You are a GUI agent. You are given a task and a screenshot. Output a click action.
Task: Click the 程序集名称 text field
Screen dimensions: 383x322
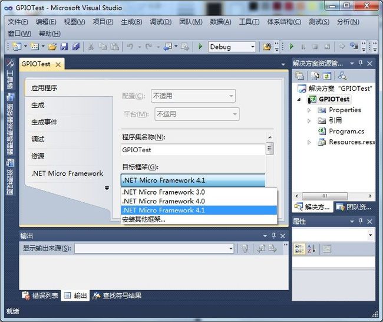(x=193, y=150)
